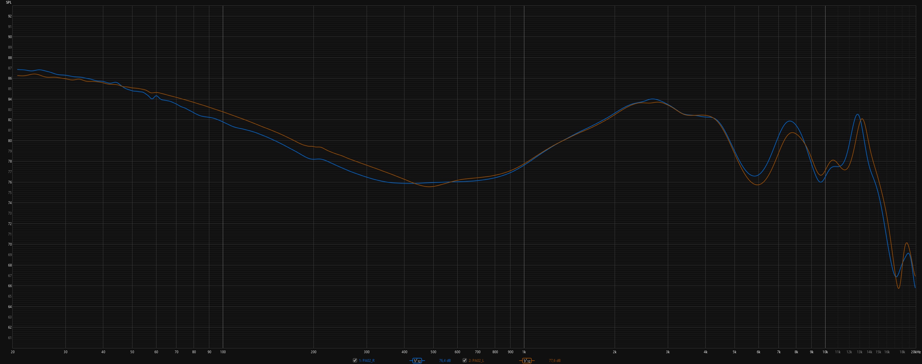This screenshot has width=922, height=364.
Task: Click the 76 dB label on SPL axis
Action: [10, 182]
